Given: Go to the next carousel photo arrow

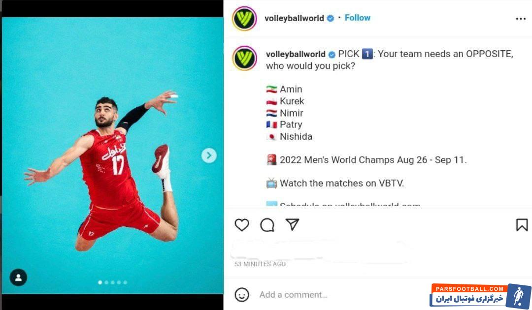Looking at the screenshot, I should pos(209,155).
